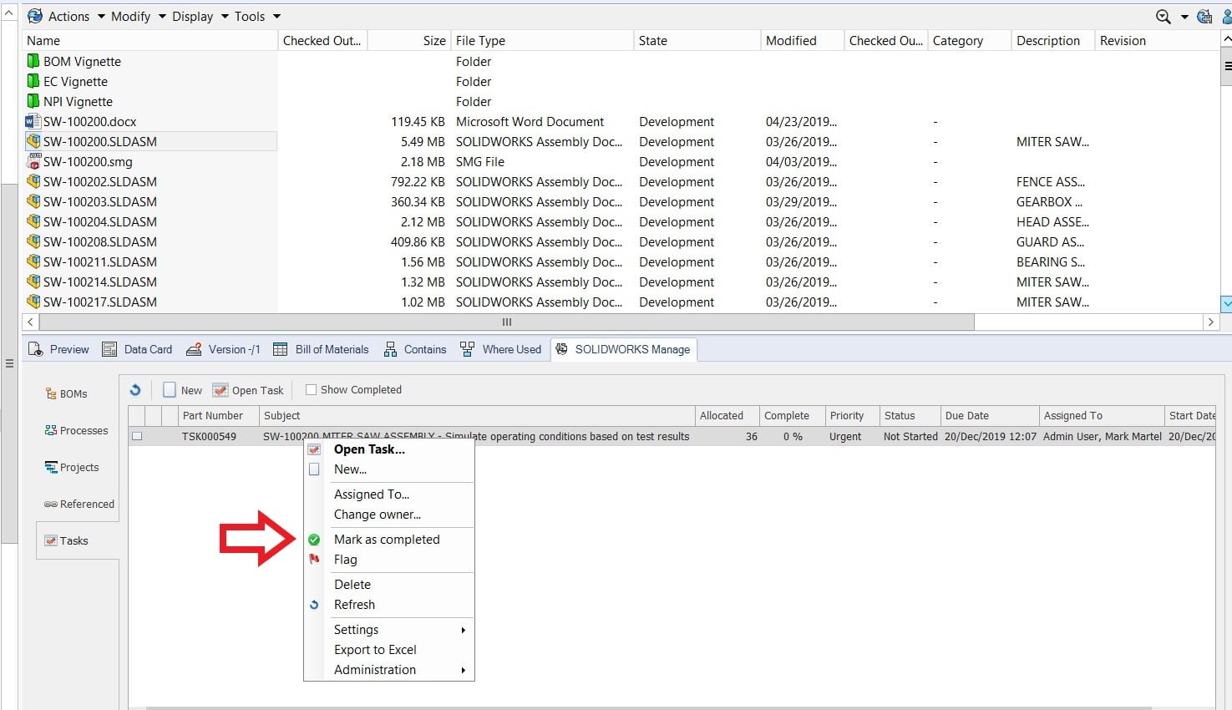Viewport: 1232px width, 710px height.
Task: Sort by the Category column header
Action: pyautogui.click(x=969, y=40)
